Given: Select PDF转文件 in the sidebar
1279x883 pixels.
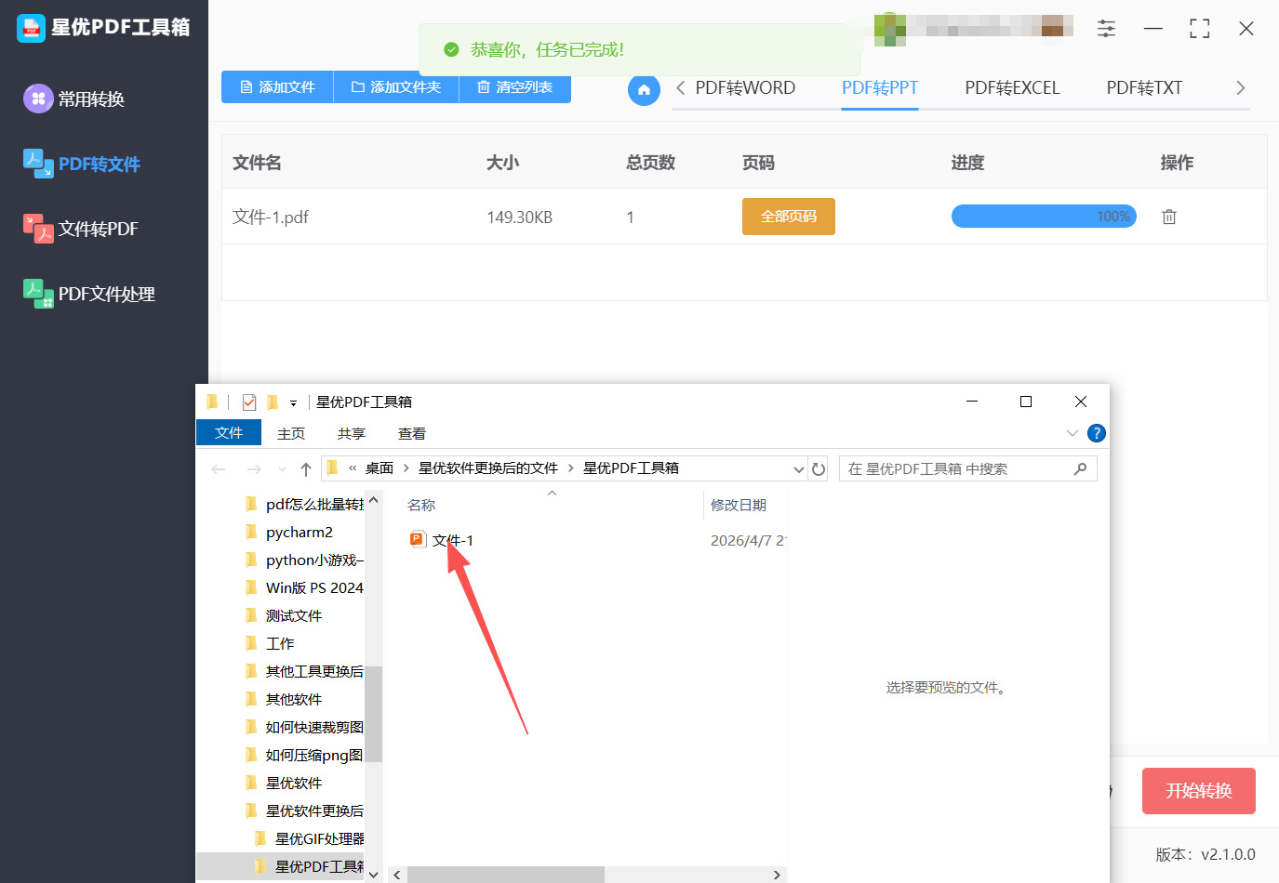Looking at the screenshot, I should tap(82, 164).
